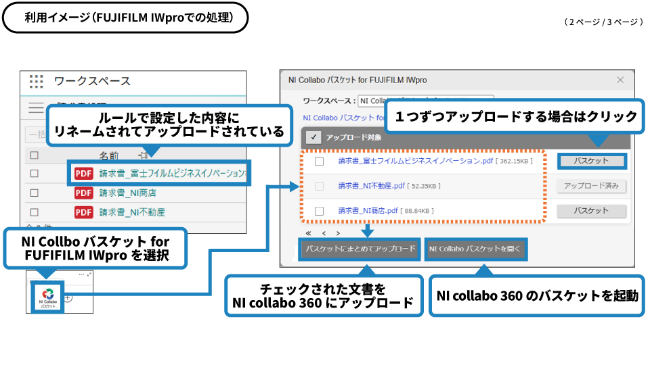Click the 一括 field in workspace toolbar
This screenshot has height=365, width=650.
pos(36,134)
